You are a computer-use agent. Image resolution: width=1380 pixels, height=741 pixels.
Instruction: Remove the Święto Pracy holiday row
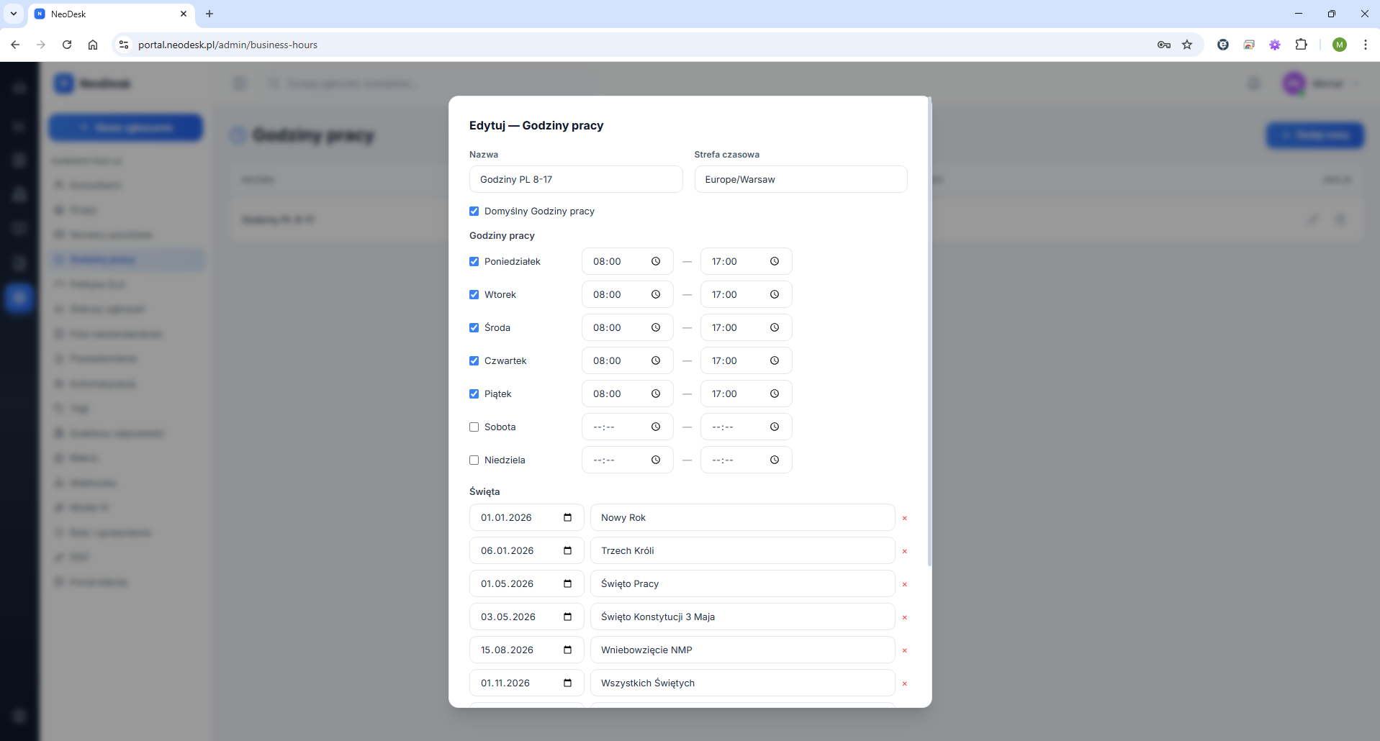point(905,584)
